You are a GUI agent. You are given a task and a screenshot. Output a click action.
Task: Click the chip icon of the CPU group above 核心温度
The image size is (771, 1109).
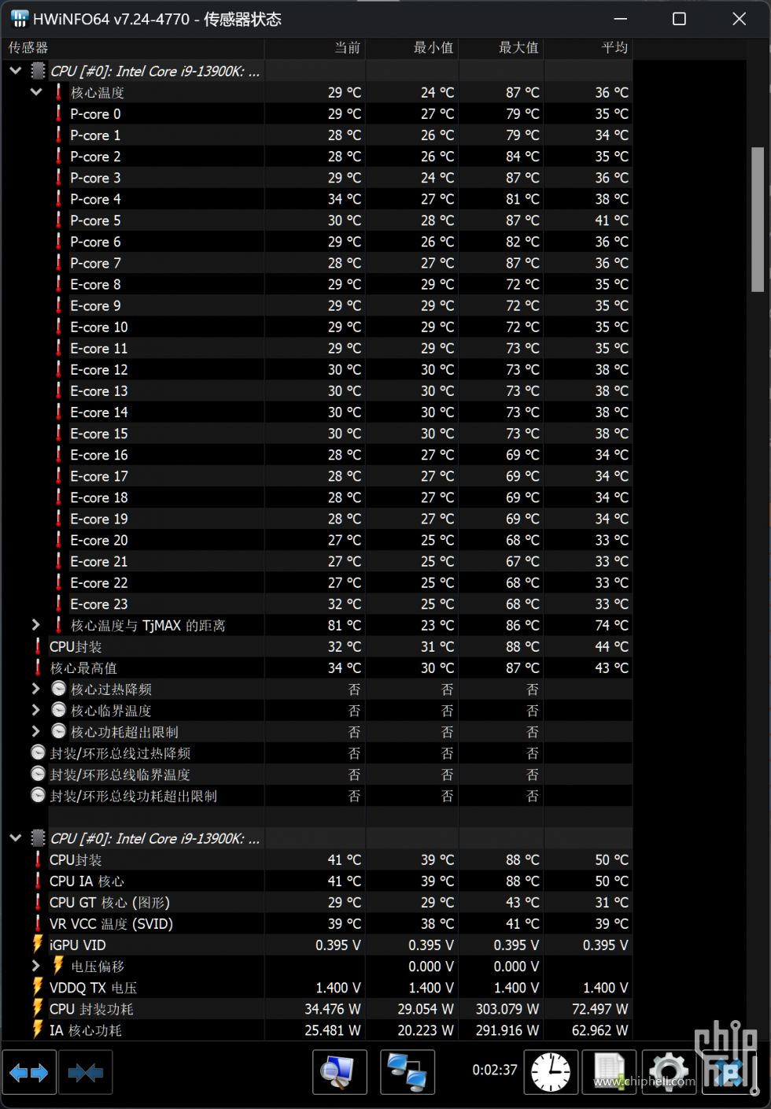click(38, 71)
